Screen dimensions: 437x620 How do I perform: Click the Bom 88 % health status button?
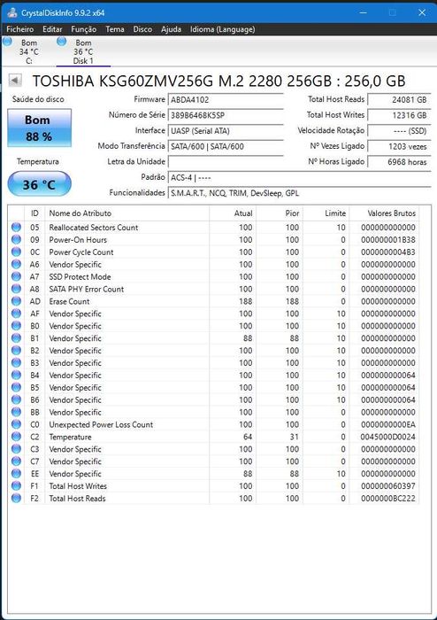[x=39, y=128]
